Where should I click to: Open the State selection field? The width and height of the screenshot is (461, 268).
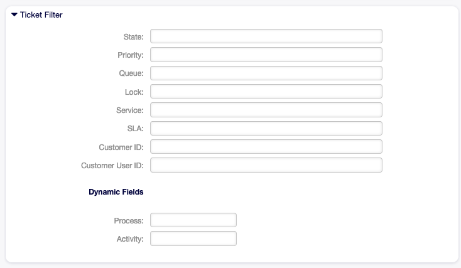tap(266, 36)
